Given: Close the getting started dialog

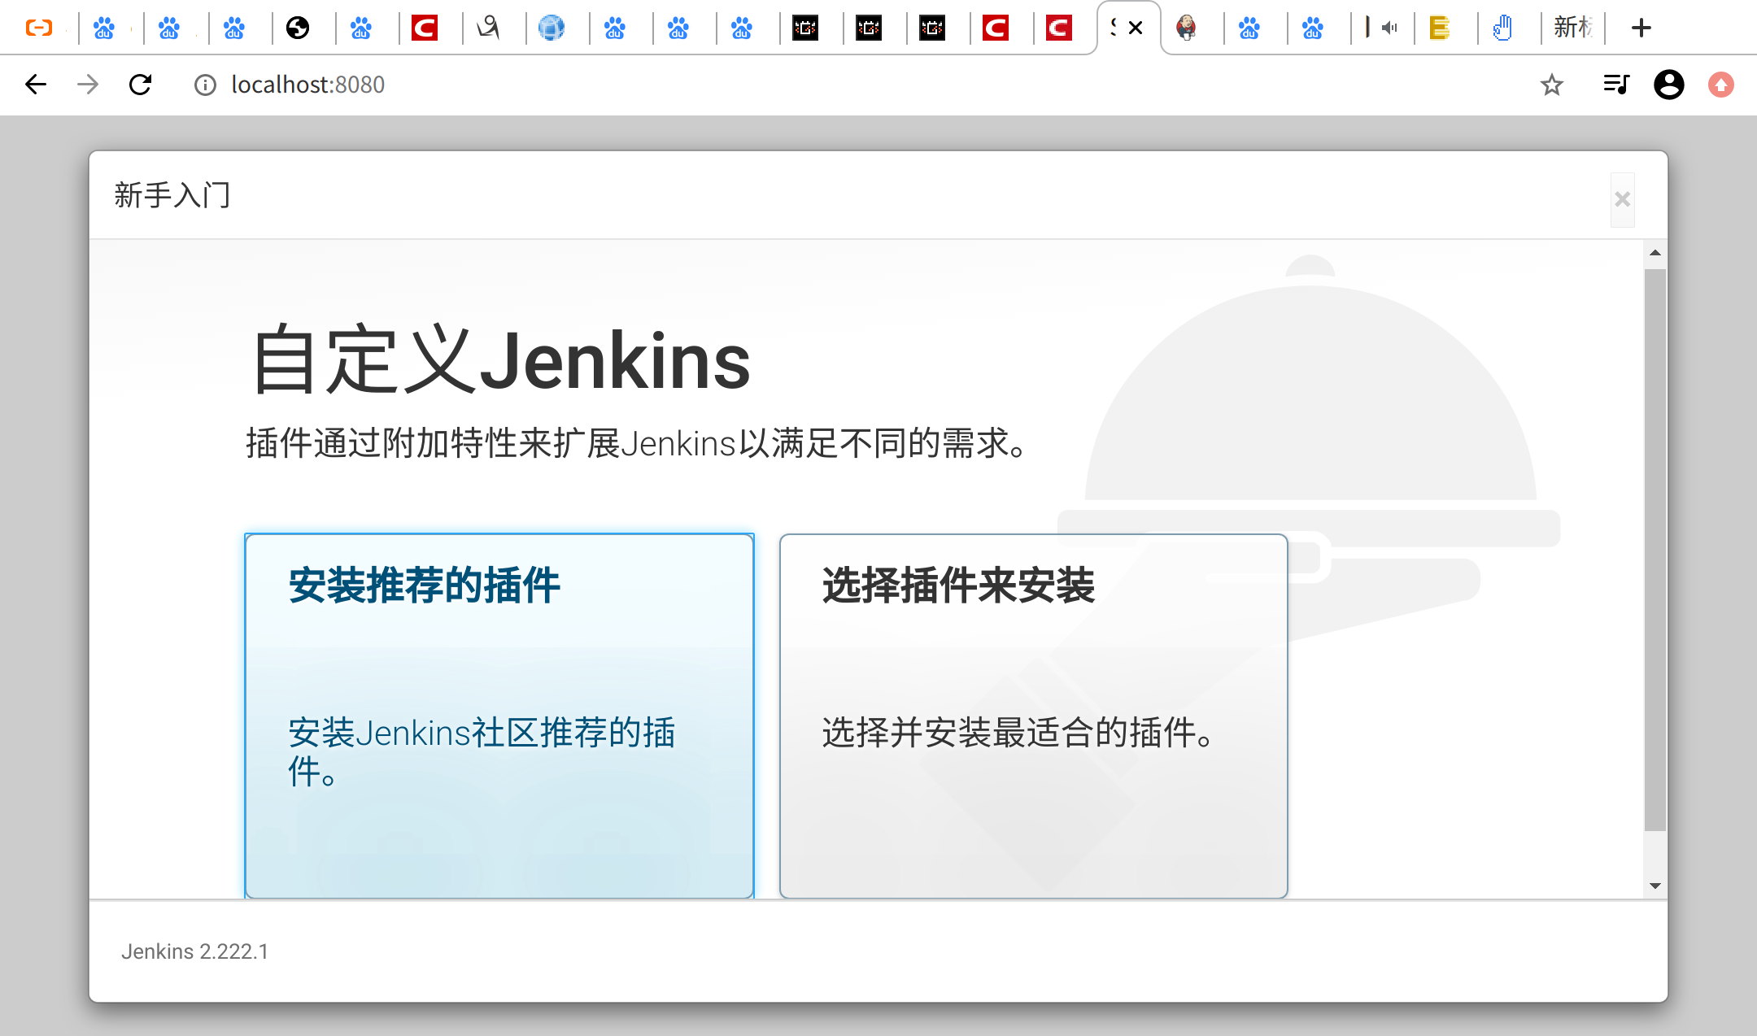Looking at the screenshot, I should (1622, 199).
